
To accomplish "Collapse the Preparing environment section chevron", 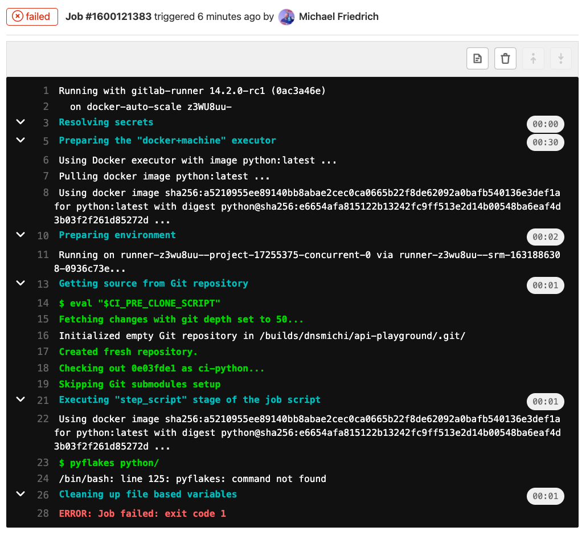I will click(21, 235).
